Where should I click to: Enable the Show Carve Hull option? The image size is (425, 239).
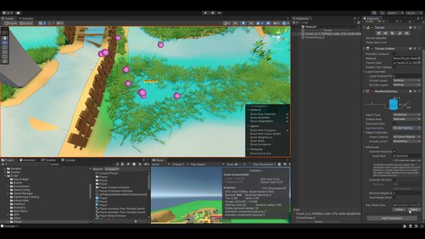click(260, 153)
